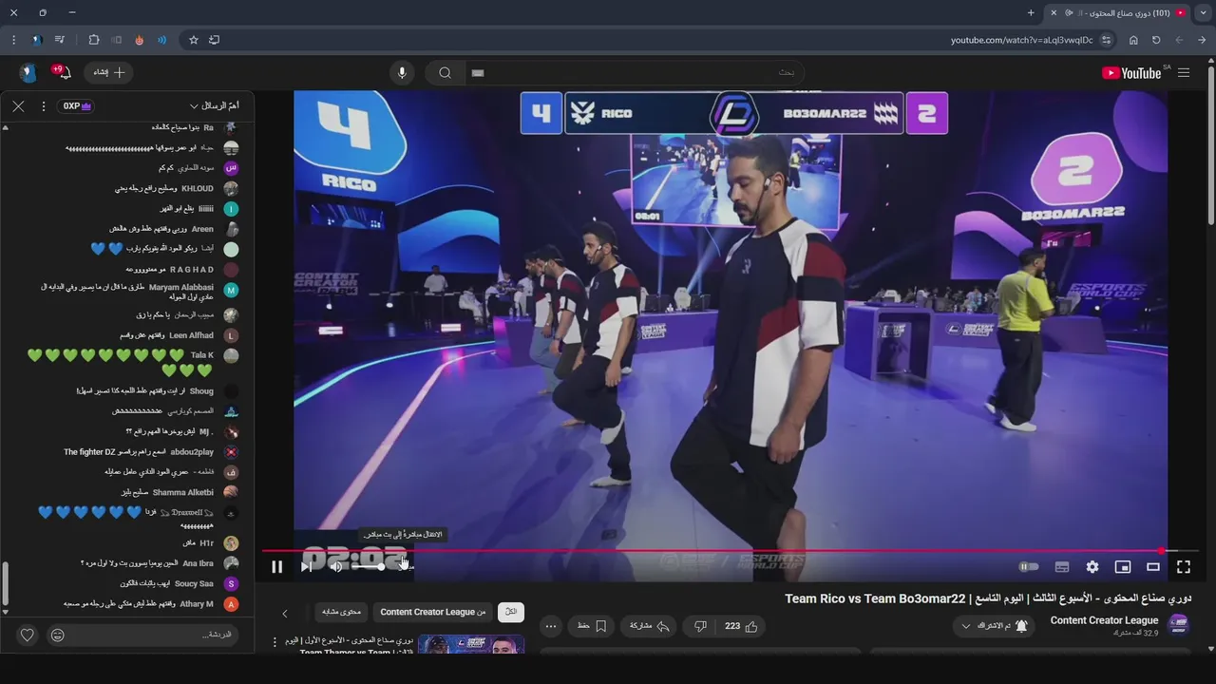Navigate forward in browser history
Screen dimensions: 1216x684
[x=1179, y=40]
